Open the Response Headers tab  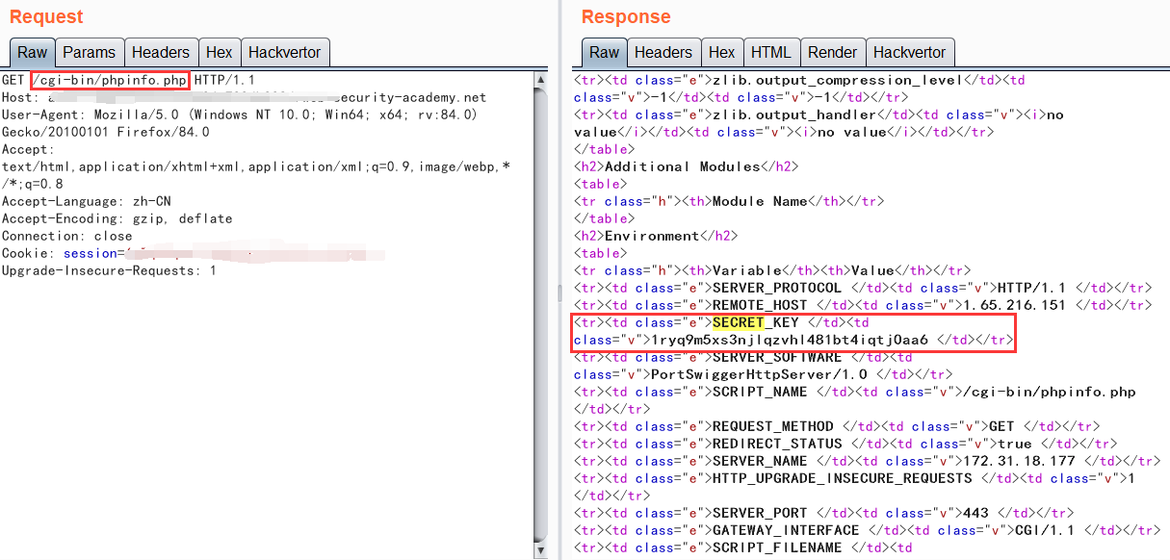(x=663, y=53)
